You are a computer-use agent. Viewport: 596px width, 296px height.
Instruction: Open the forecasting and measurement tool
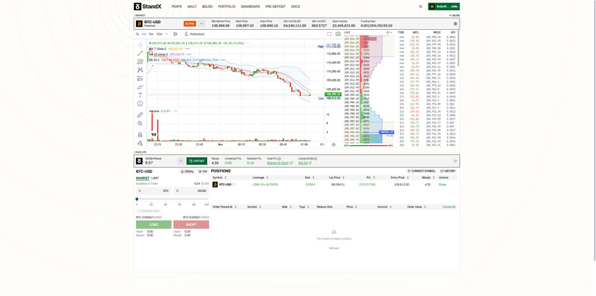point(140,78)
